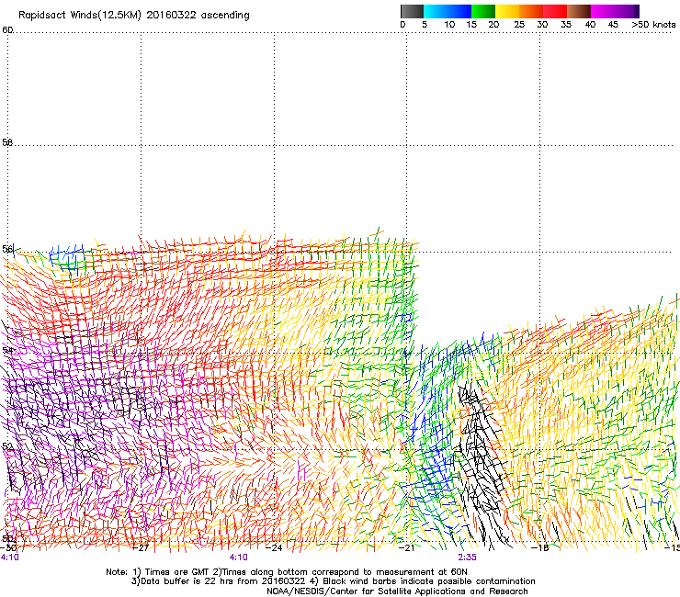This screenshot has height=597, width=680.
Task: Click the '52' latitude axis label
Action: coord(7,446)
